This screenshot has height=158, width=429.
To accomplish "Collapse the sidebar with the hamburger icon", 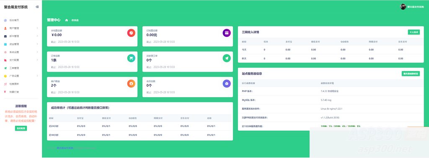I will 37,7.
